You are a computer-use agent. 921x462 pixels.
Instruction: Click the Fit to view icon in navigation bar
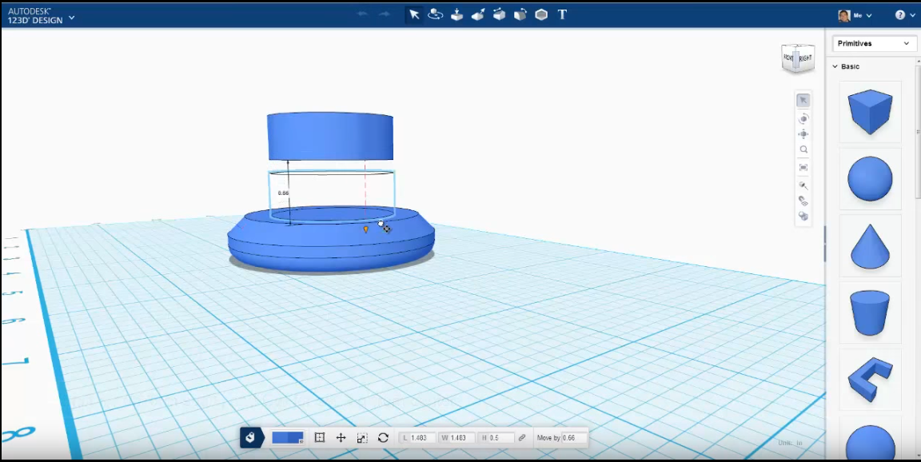click(x=803, y=167)
